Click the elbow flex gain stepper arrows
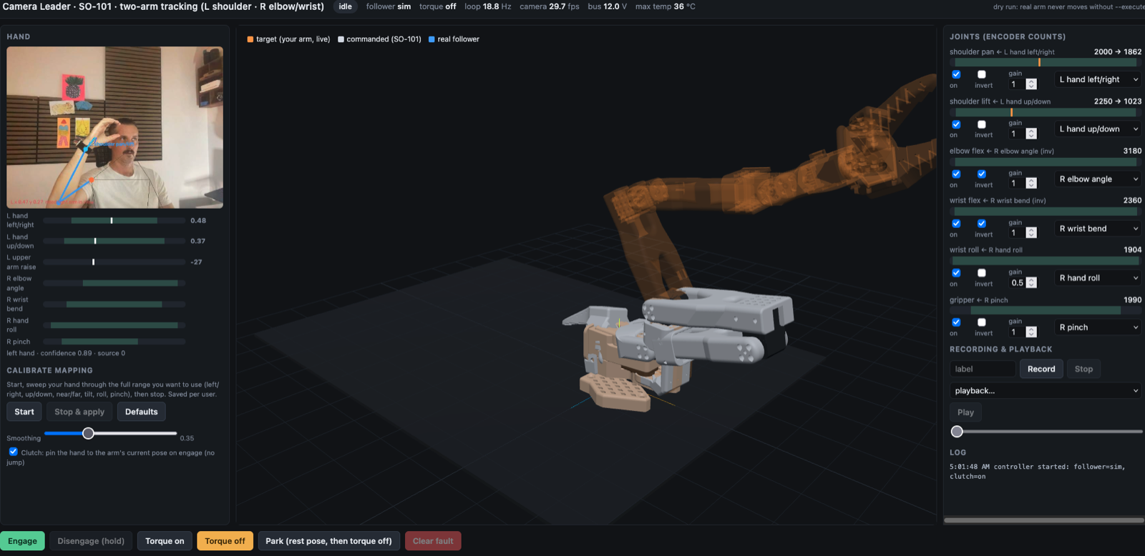The width and height of the screenshot is (1145, 556). [1031, 184]
